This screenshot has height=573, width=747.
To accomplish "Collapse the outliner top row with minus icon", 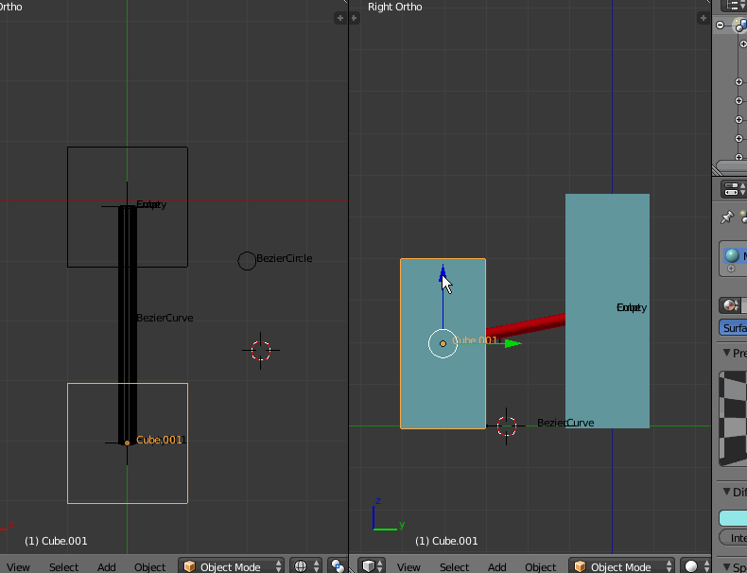I will [721, 25].
